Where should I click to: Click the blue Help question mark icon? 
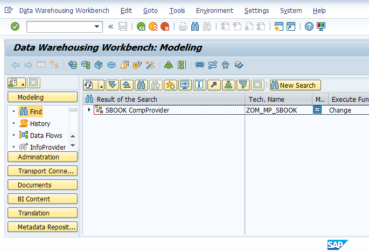pyautogui.click(x=309, y=26)
